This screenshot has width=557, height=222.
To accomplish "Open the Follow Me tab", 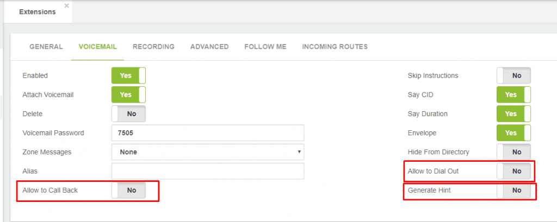I will click(265, 47).
